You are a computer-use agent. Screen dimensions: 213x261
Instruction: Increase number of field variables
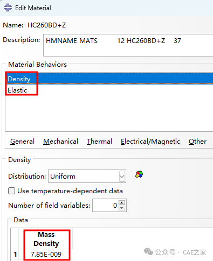[122, 203]
